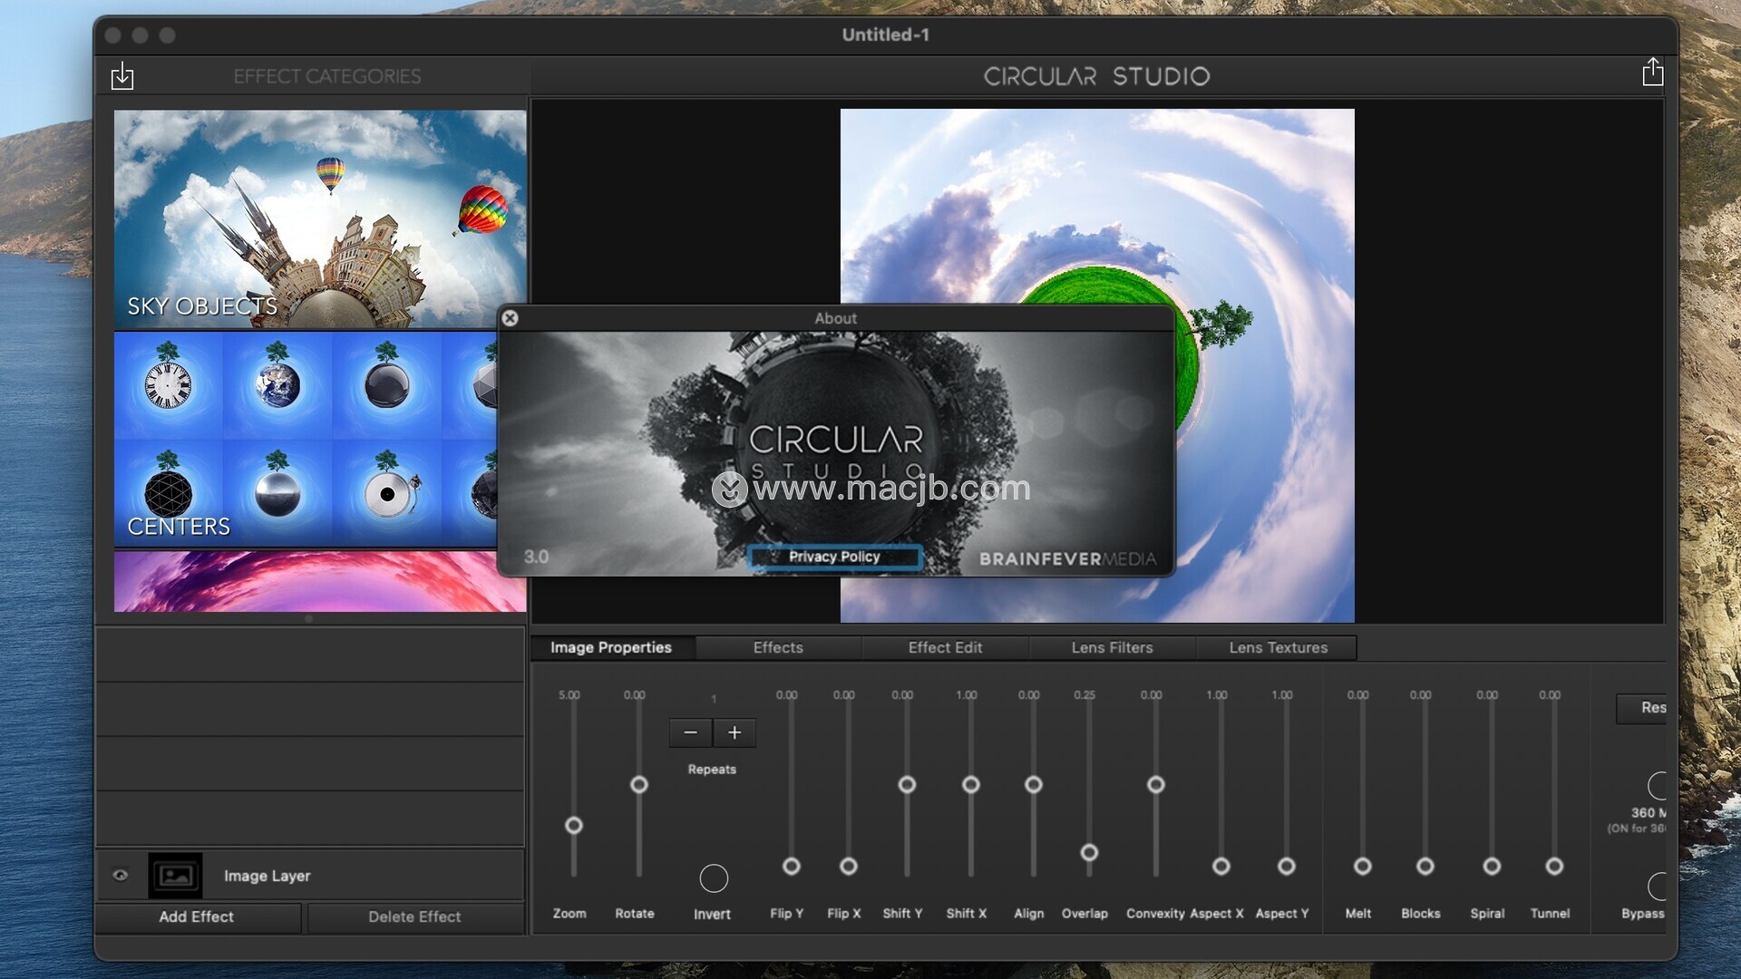The image size is (1741, 979).
Task: Open the Lens Filters tab
Action: click(1112, 647)
